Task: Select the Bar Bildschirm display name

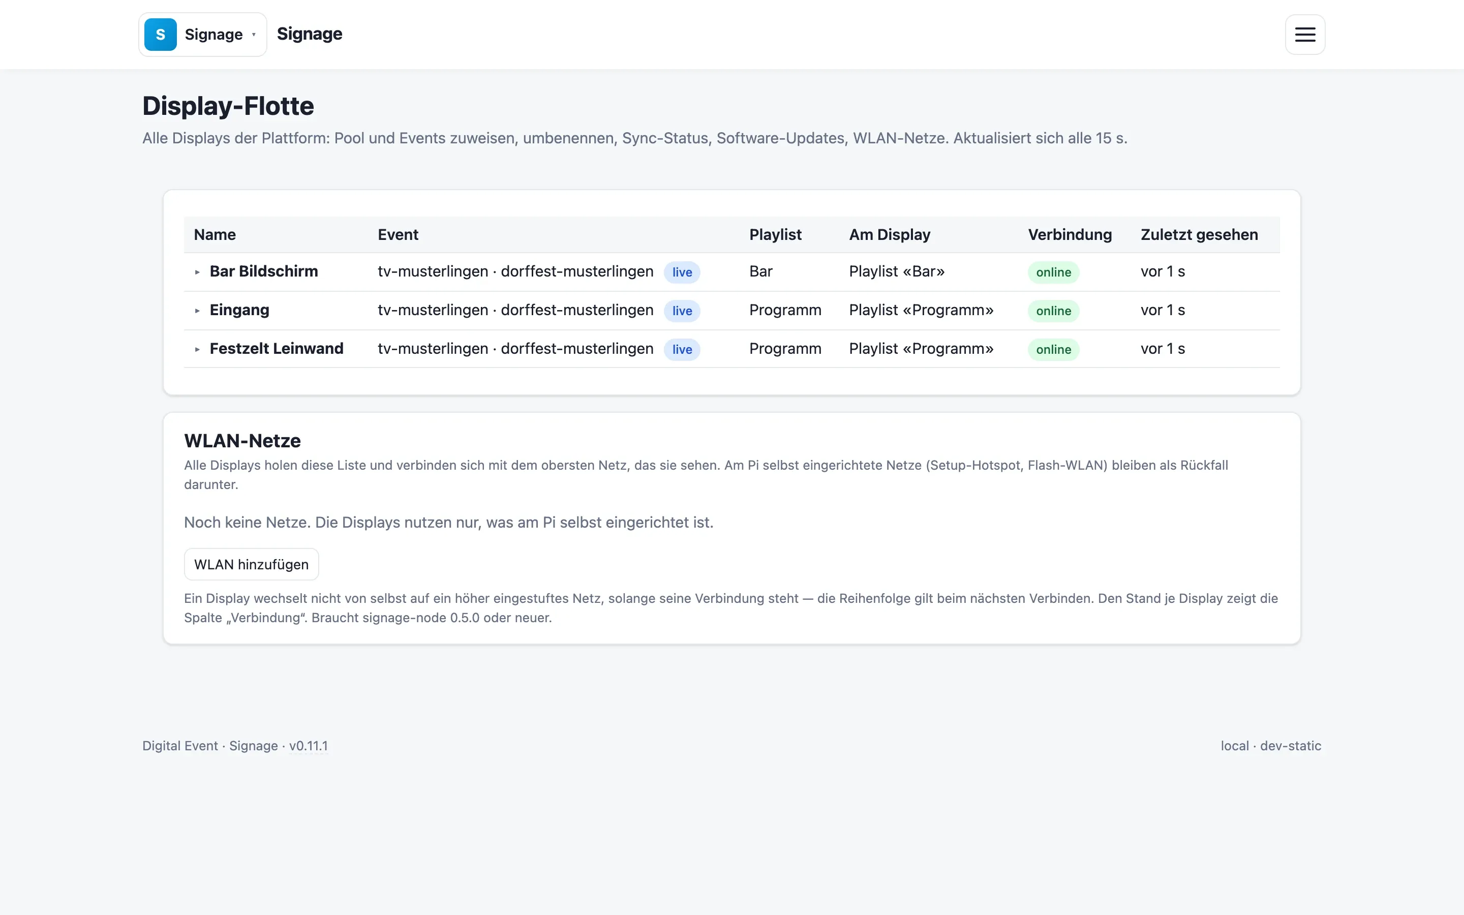Action: click(264, 271)
